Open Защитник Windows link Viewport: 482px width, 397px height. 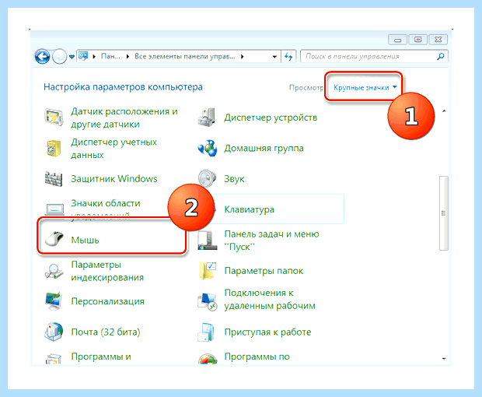point(114,179)
